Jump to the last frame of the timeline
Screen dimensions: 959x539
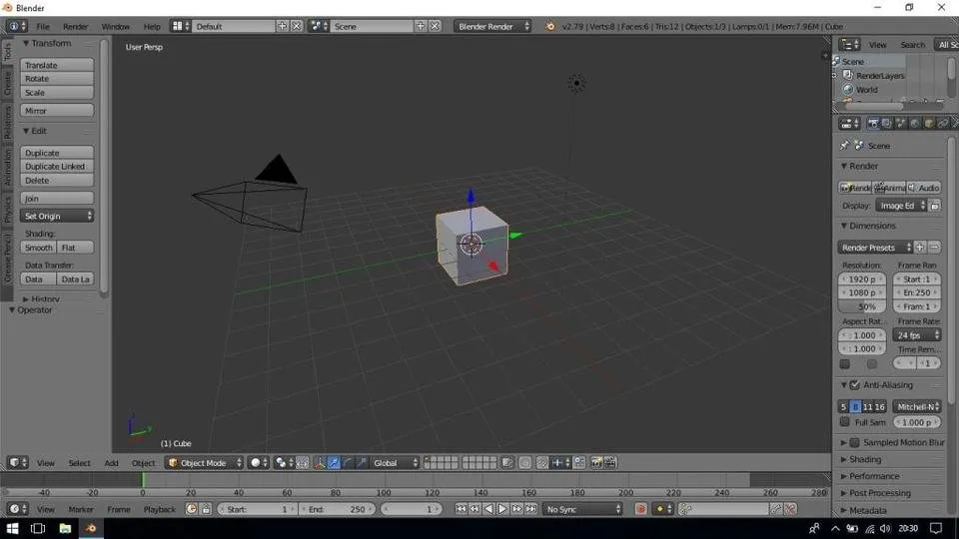(530, 509)
